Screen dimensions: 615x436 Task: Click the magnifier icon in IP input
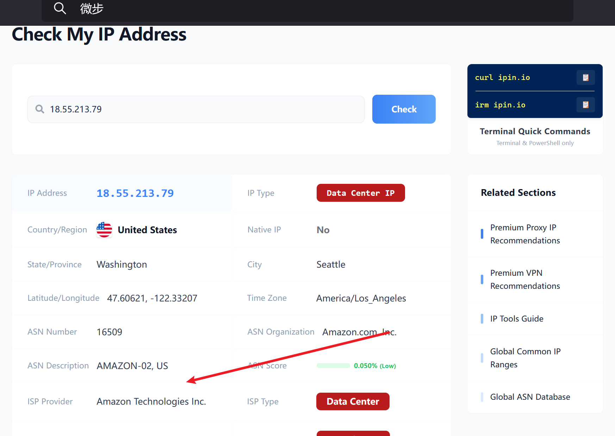(40, 109)
